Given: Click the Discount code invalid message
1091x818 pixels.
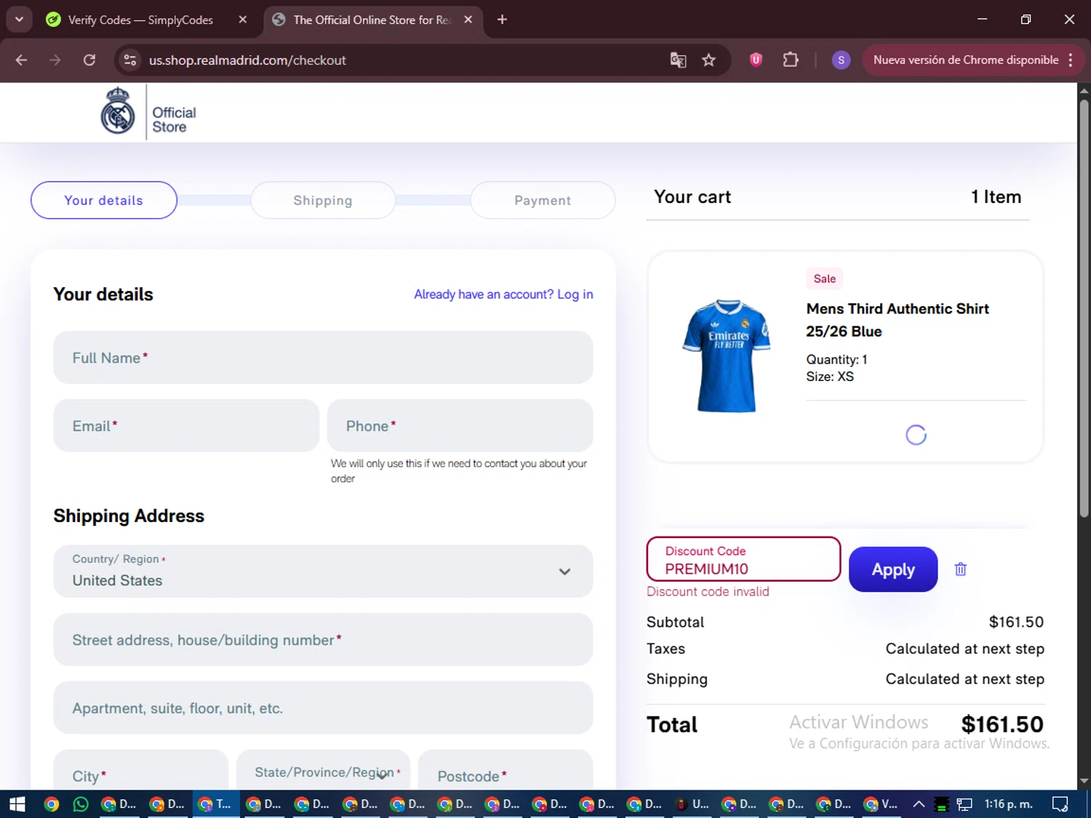Looking at the screenshot, I should [x=708, y=592].
